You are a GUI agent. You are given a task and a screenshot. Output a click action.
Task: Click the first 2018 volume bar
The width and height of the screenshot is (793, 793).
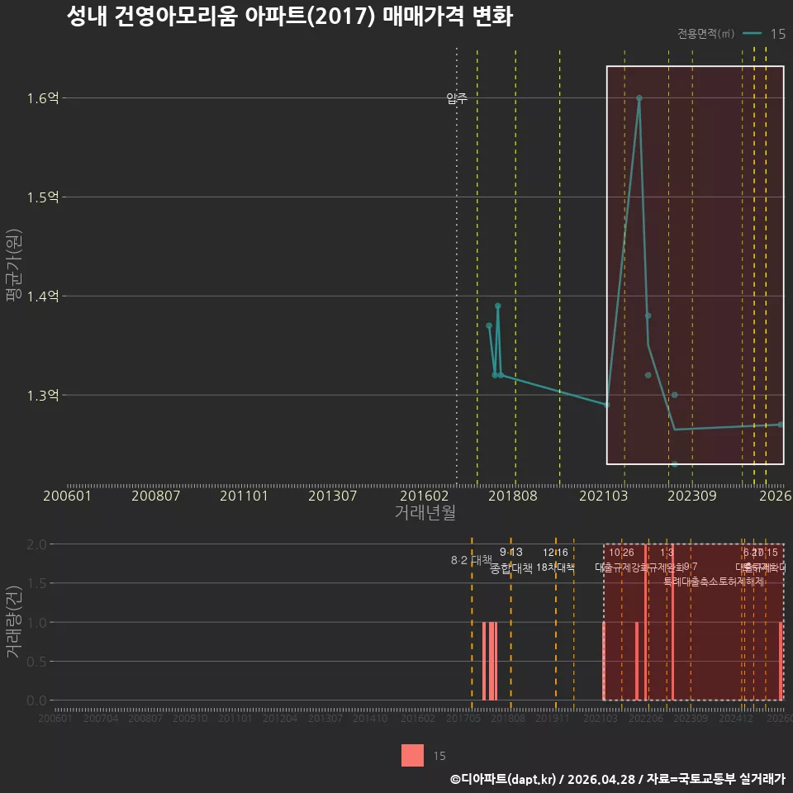[484, 661]
